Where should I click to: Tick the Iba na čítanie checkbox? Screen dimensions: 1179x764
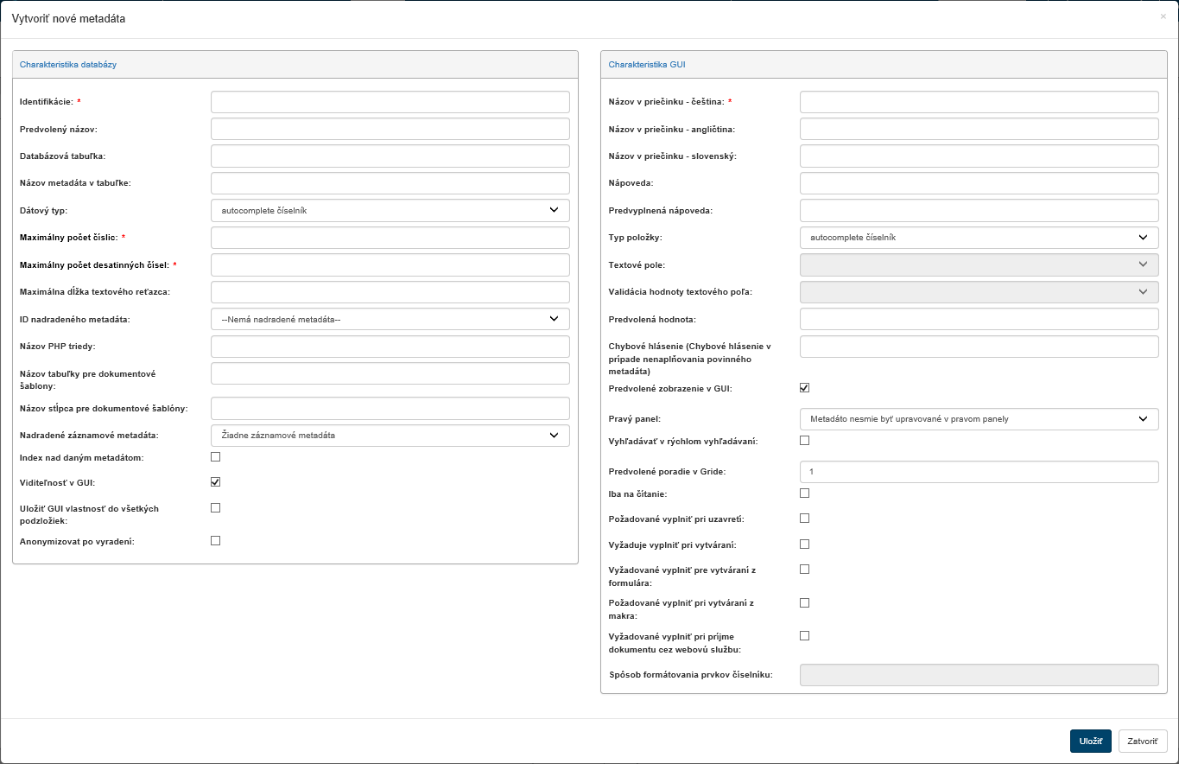805,493
